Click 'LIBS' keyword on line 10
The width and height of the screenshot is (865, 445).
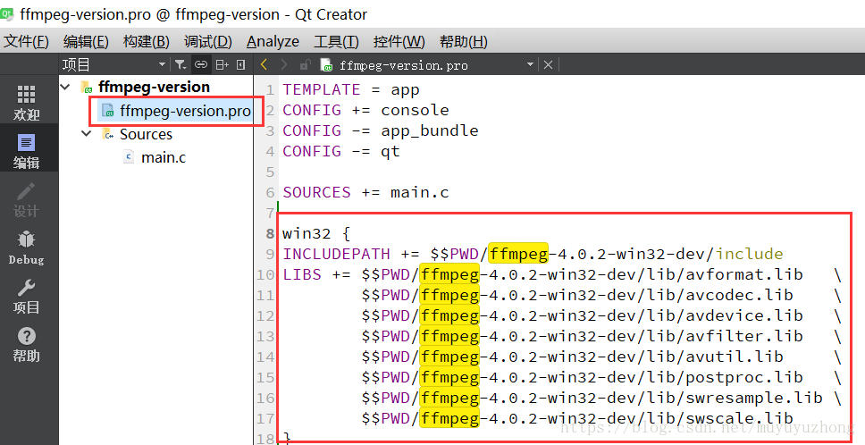point(302,274)
